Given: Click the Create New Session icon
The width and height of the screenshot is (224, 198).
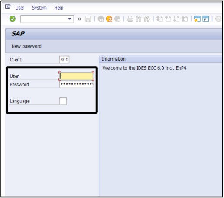Looking at the screenshot, I should tap(197, 19).
